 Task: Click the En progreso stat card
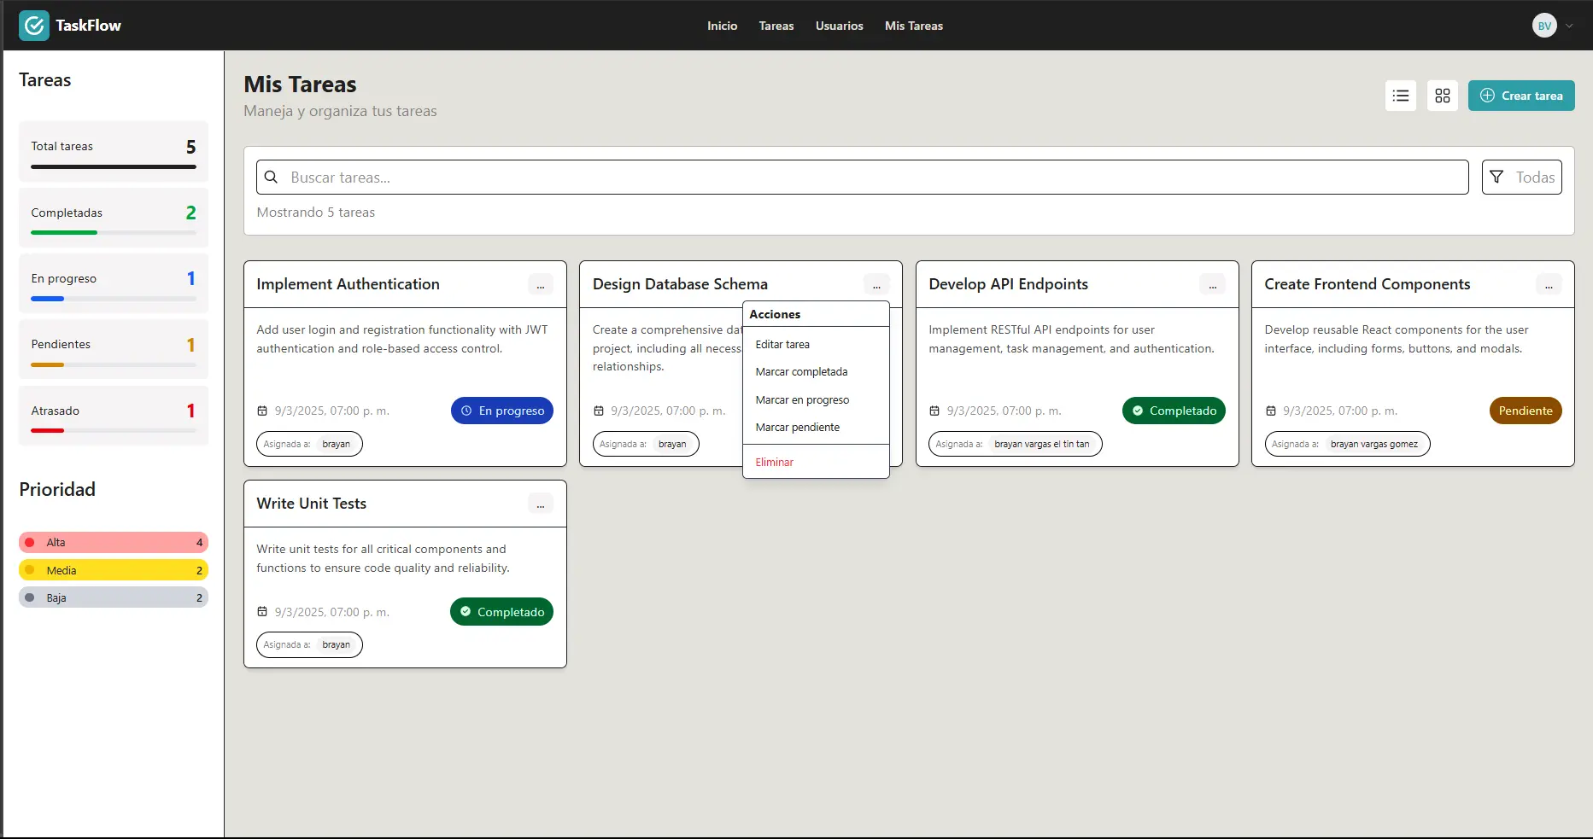114,283
